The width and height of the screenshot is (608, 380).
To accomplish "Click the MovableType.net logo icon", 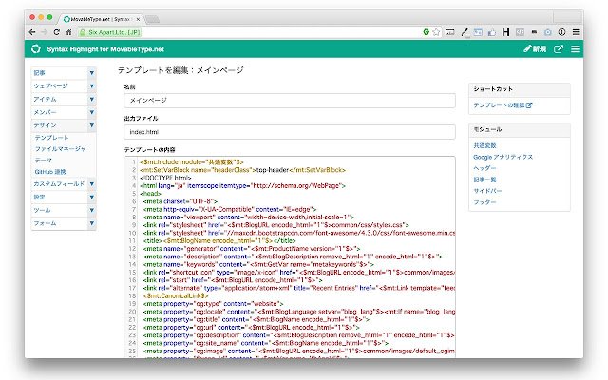I will coord(36,48).
